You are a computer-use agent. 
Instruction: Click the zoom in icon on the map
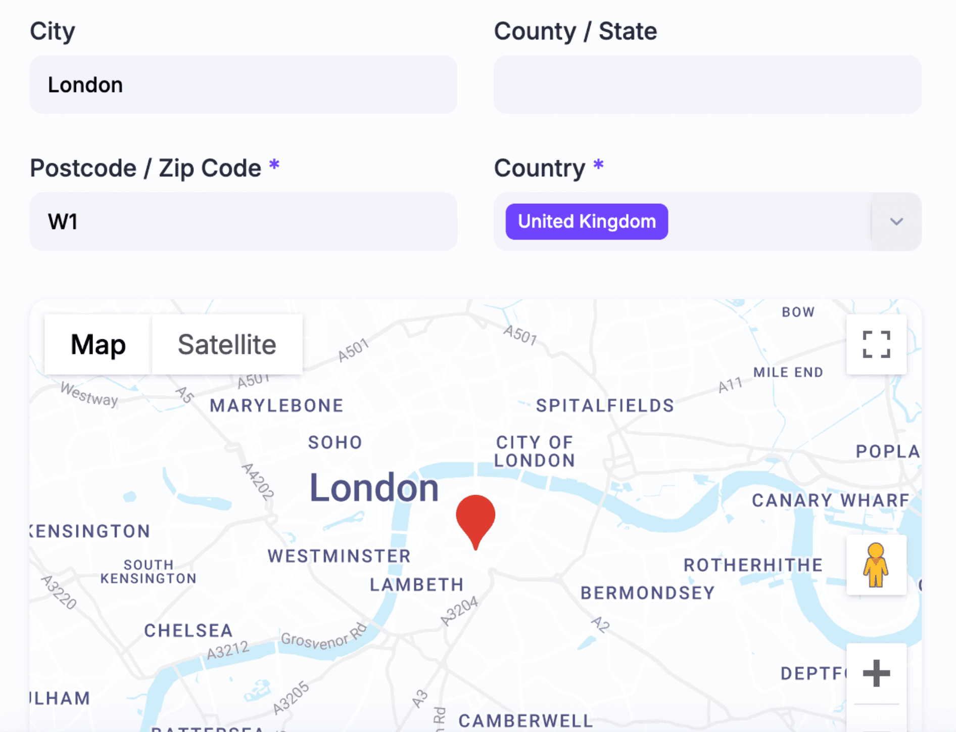click(877, 673)
